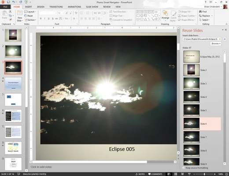
Task: Click the 'Click to add notes' area
Action: (x=41, y=167)
